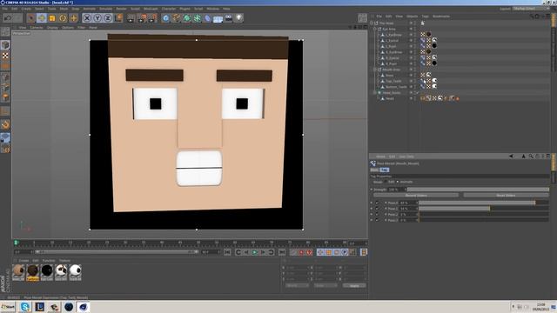The height and width of the screenshot is (313, 557).
Task: Click the blue Deformer icon
Action: tap(207, 17)
